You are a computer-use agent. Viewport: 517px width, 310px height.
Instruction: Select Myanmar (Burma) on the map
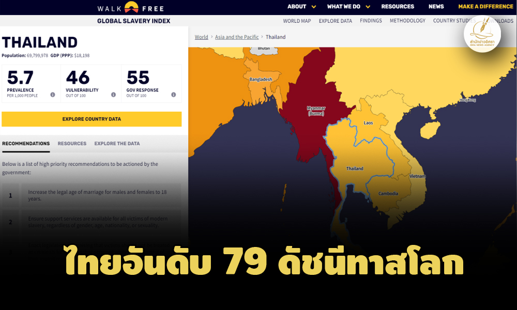tap(316, 111)
